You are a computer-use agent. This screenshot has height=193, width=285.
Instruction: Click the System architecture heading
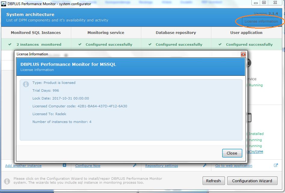click(30, 14)
